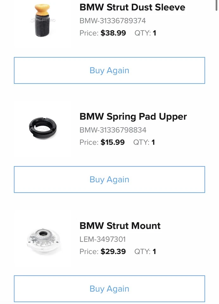Open the Spring Pad Upper product thumbnail

pos(44,128)
